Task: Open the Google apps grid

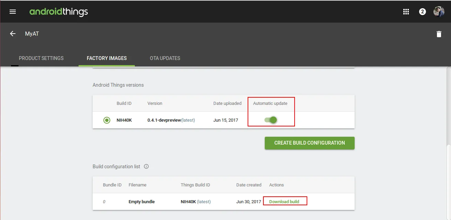Action: tap(406, 12)
